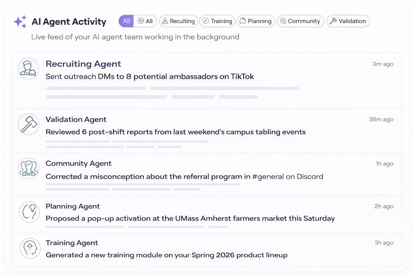This screenshot has width=414, height=276.
Task: Click the Validation Agent gavel icon
Action: coord(28,124)
